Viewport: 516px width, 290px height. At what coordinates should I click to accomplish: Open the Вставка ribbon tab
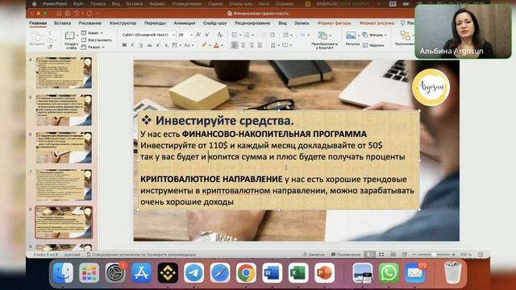(x=63, y=23)
